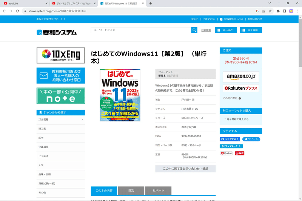The width and height of the screenshot is (302, 201).
Task: Select the この本の内容 tab
Action: point(104,190)
